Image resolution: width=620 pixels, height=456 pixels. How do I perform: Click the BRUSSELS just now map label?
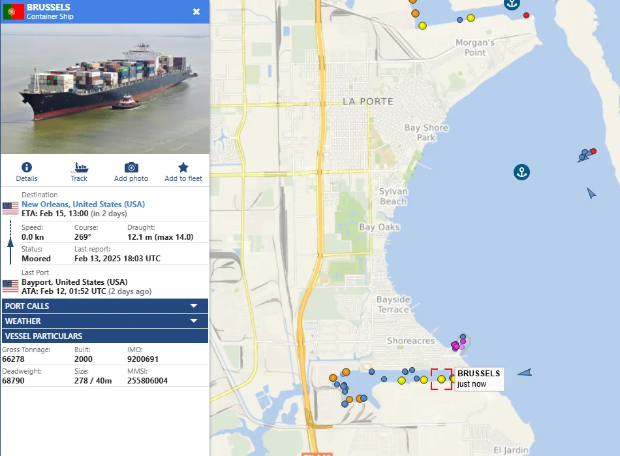[479, 379]
